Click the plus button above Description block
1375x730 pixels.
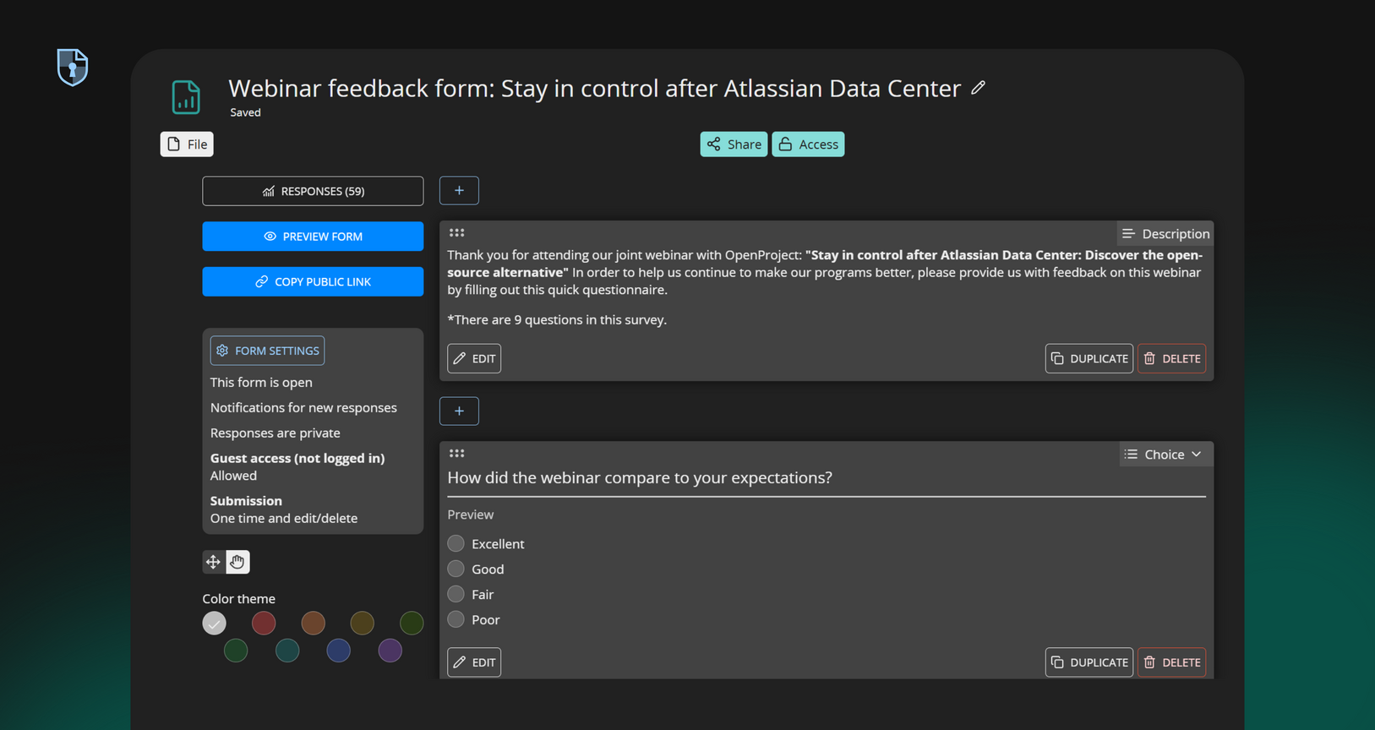459,191
